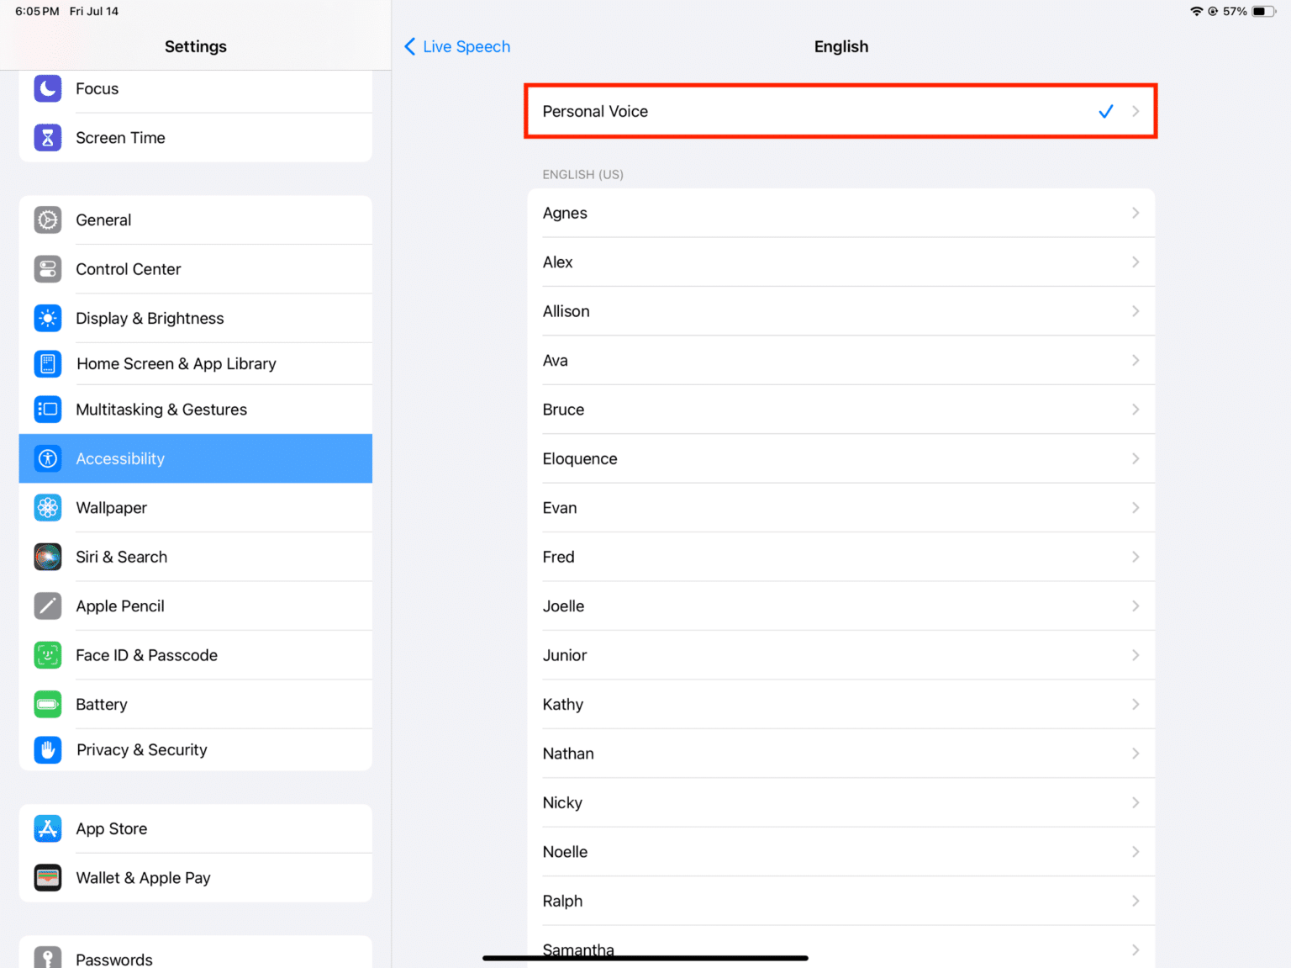Expand the Bruce voice options
1291x968 pixels.
[x=1136, y=410]
